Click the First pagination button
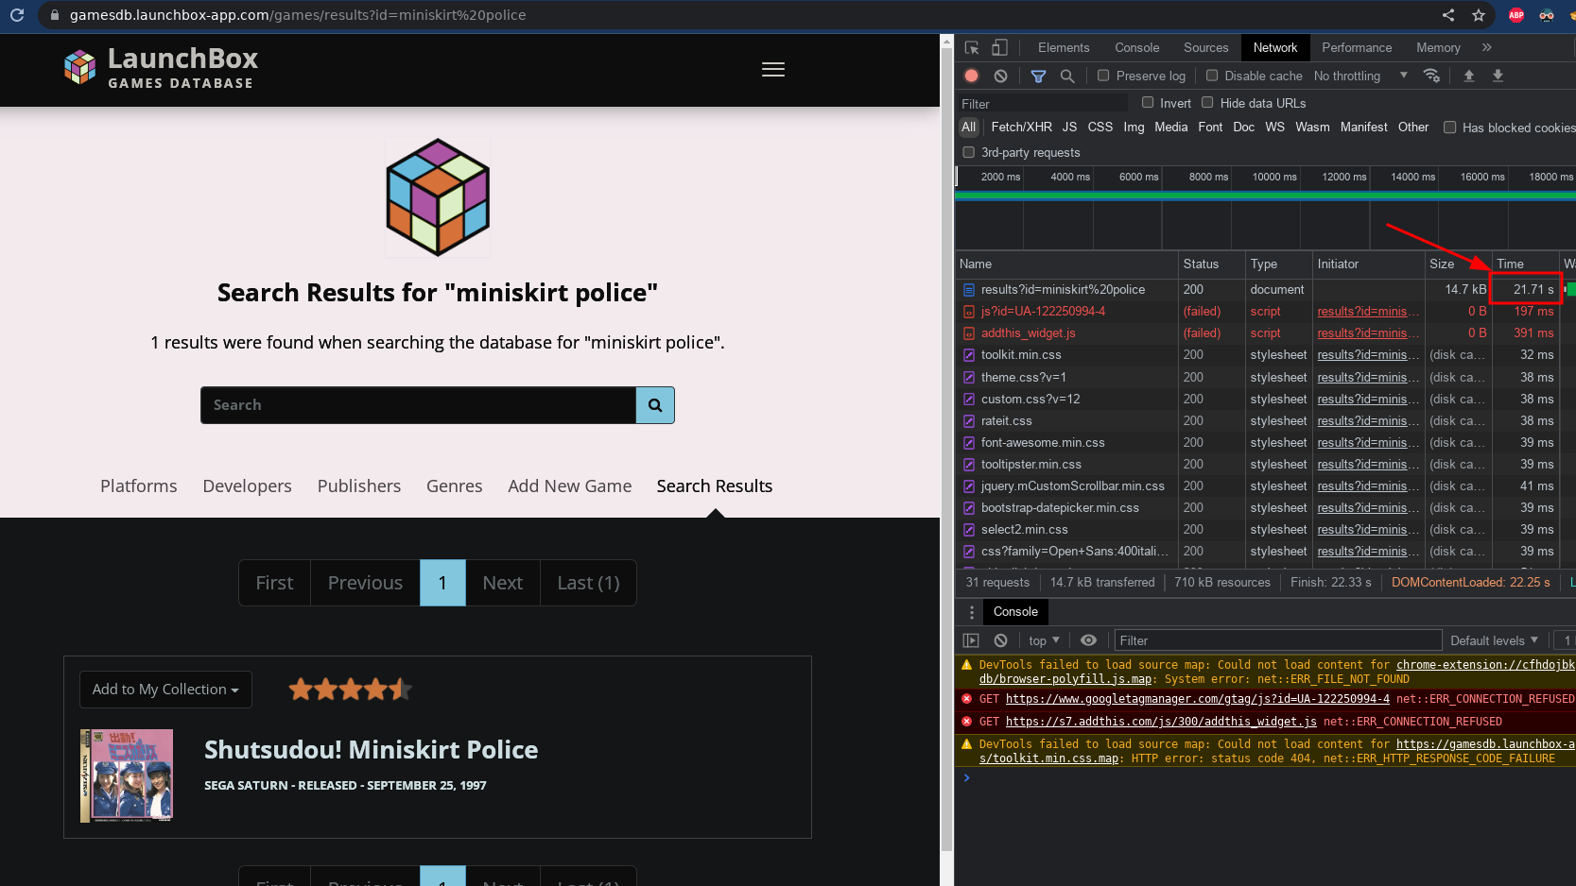Viewport: 1576px width, 886px height. pos(275,583)
